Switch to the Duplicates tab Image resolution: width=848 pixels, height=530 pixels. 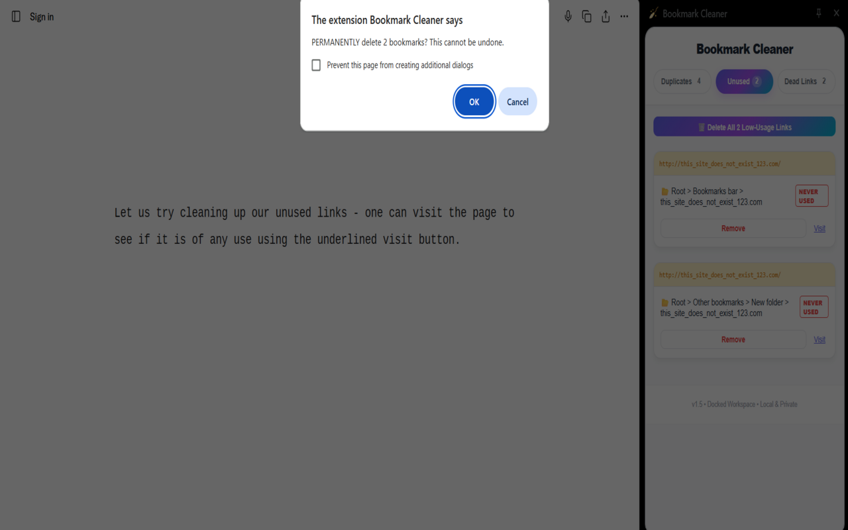click(682, 81)
